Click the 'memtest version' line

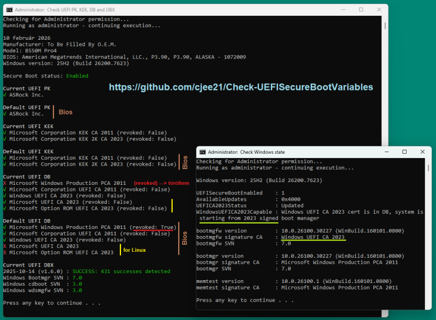point(294,281)
